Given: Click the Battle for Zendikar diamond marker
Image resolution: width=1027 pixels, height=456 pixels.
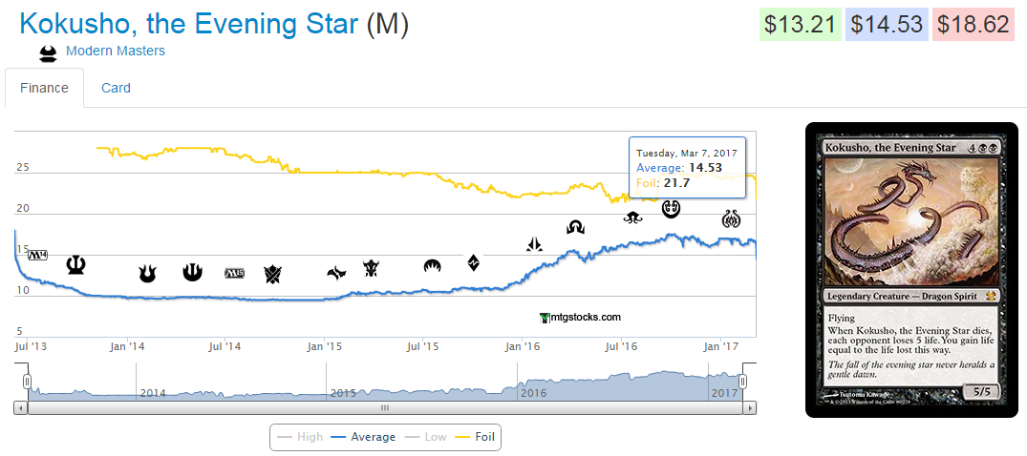Looking at the screenshot, I should 474,262.
